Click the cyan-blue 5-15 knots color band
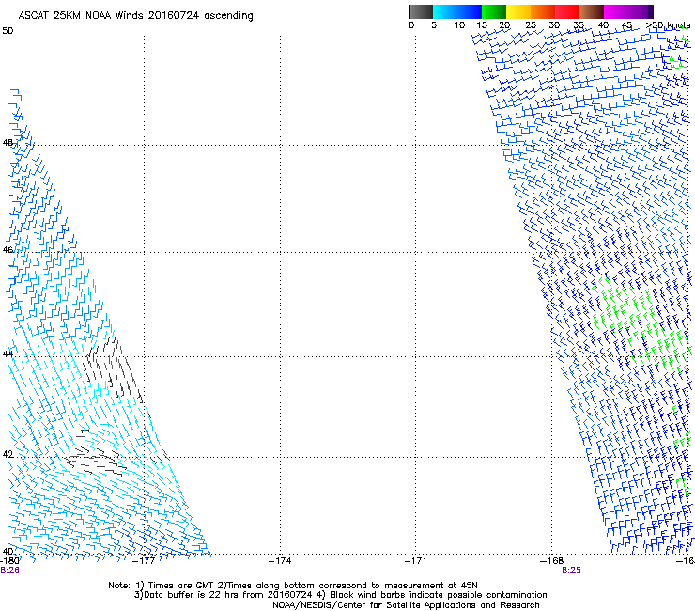 tap(457, 11)
